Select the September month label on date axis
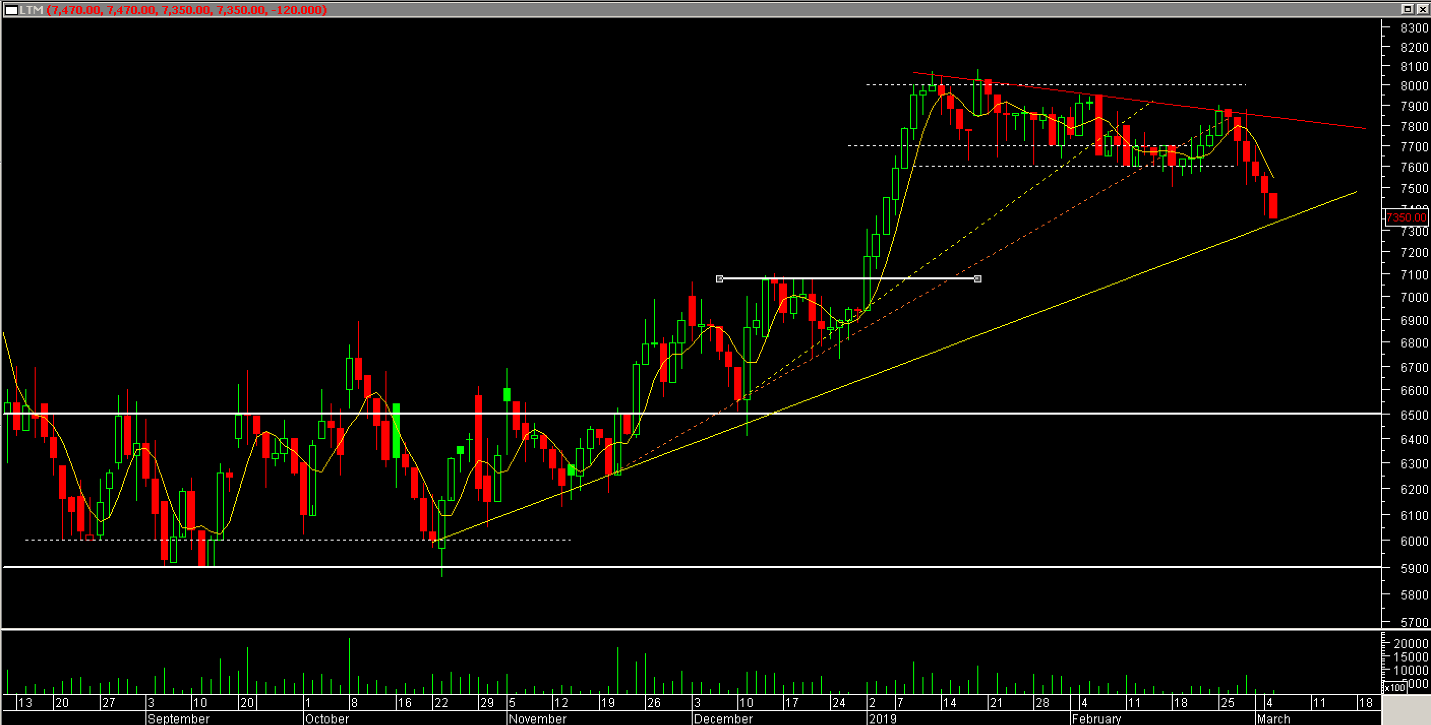The image size is (1431, 725). click(178, 718)
